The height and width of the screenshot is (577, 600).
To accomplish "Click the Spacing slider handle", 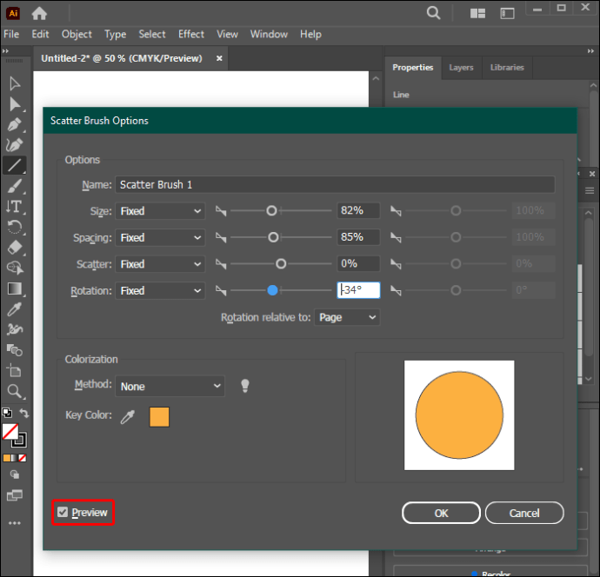I will [273, 237].
